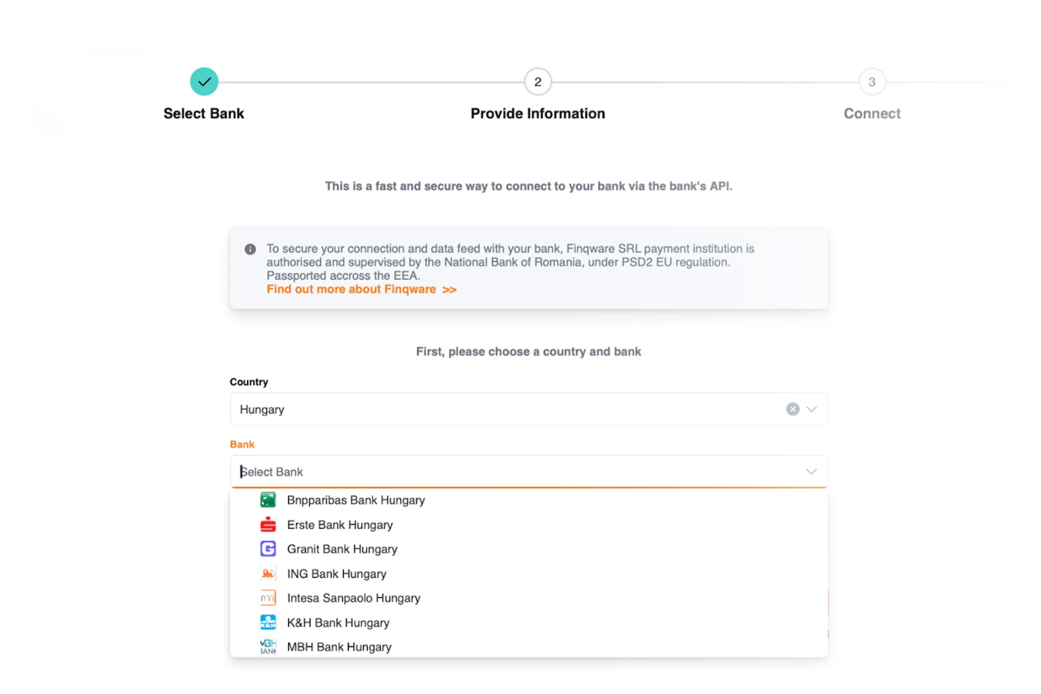This screenshot has height=694, width=1041.
Task: Select MBH Bank Hungary option
Action: pyautogui.click(x=528, y=647)
